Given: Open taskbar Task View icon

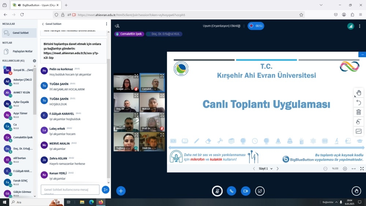Looking at the screenshot, I should click(x=68, y=202).
